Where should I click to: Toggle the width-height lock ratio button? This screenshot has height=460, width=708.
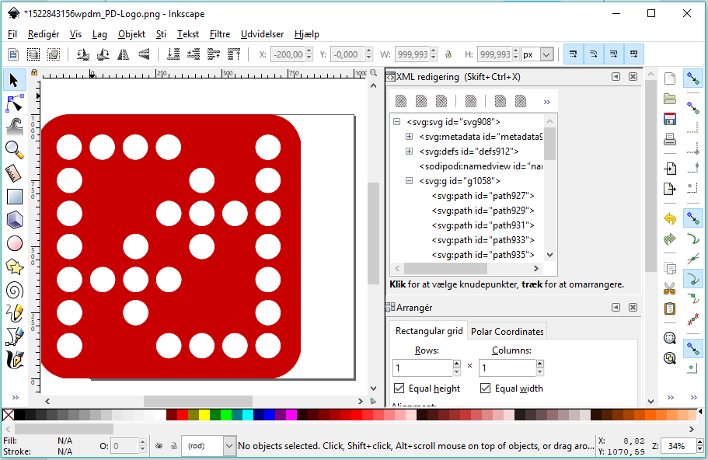[x=448, y=54]
